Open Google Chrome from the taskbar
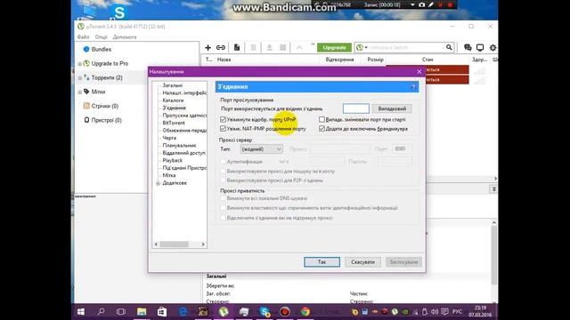 tap(305, 312)
